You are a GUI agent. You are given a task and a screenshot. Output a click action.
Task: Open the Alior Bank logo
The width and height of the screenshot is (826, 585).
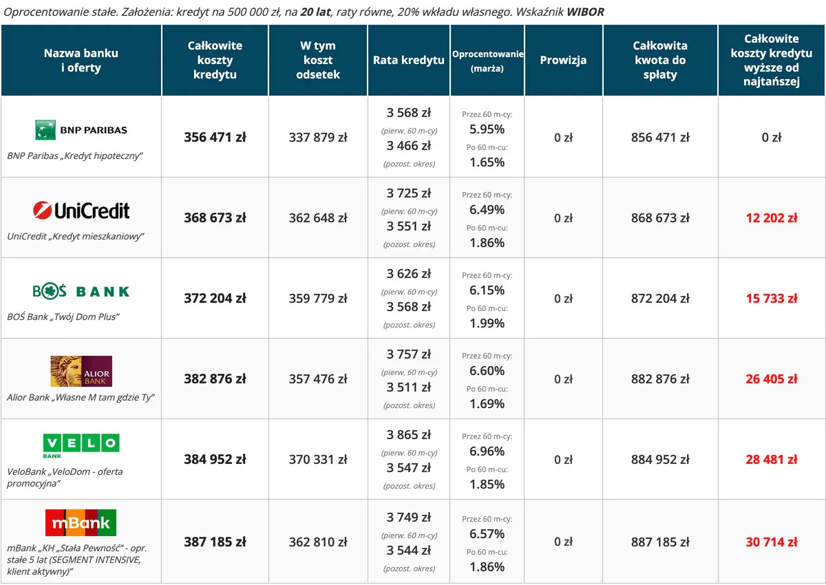(81, 372)
